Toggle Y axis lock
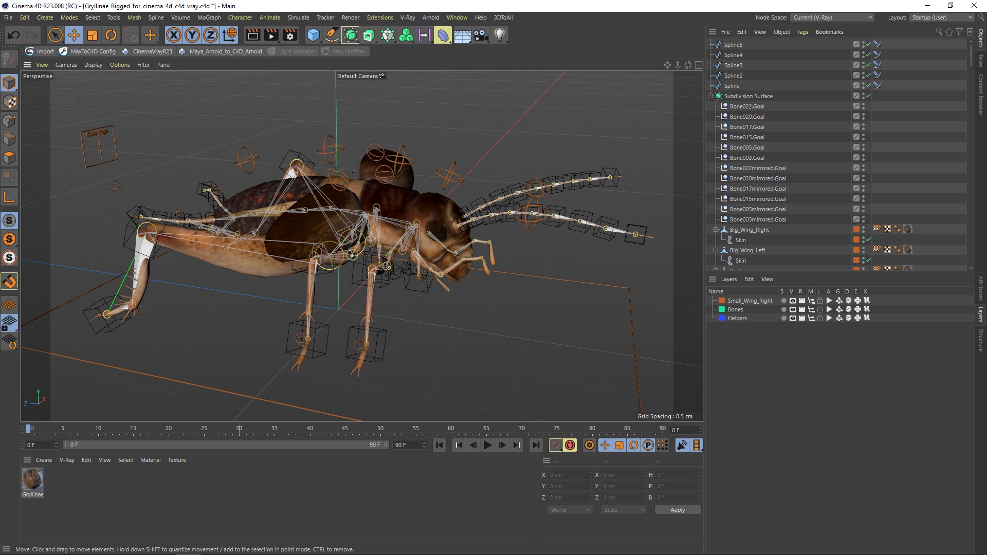 pyautogui.click(x=192, y=35)
